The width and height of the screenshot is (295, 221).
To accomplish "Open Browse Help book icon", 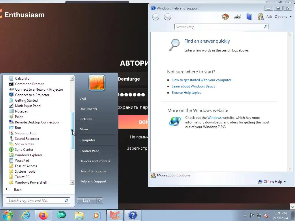I will coord(249,17).
